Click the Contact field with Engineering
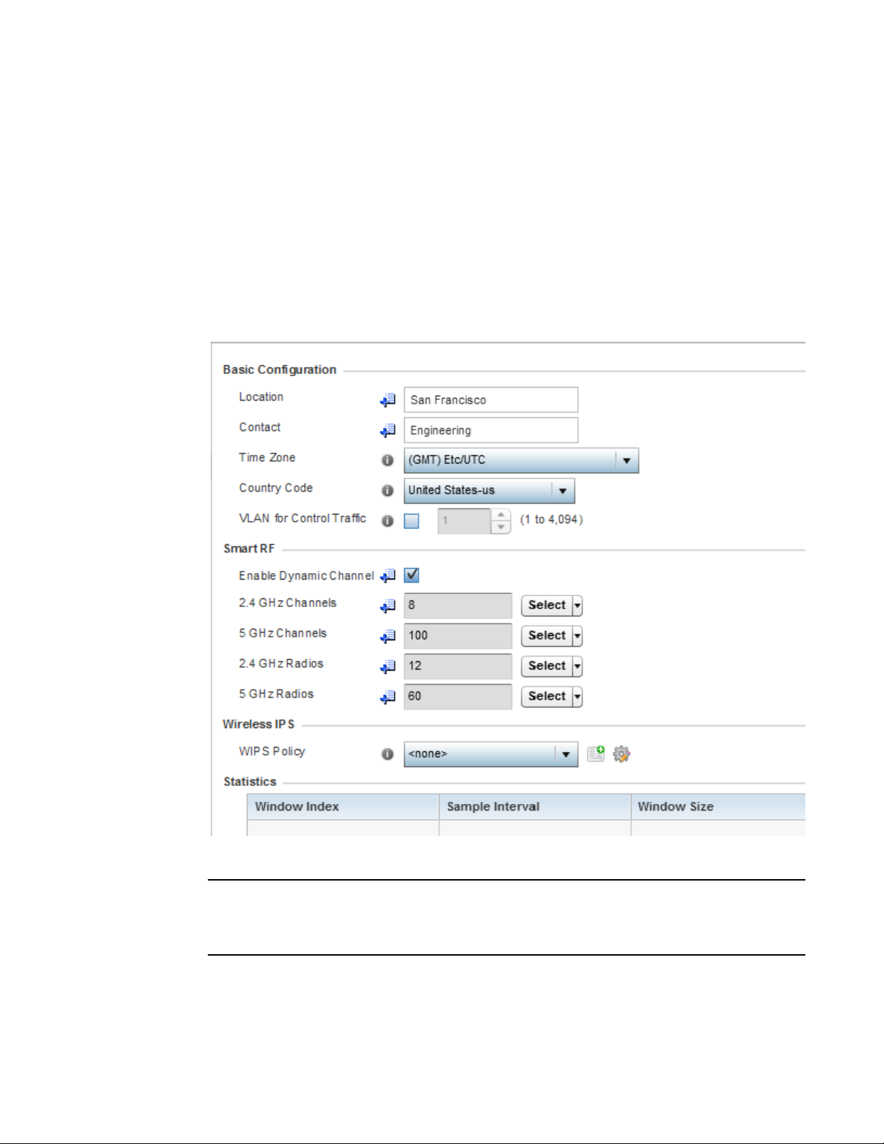 pyautogui.click(x=491, y=430)
